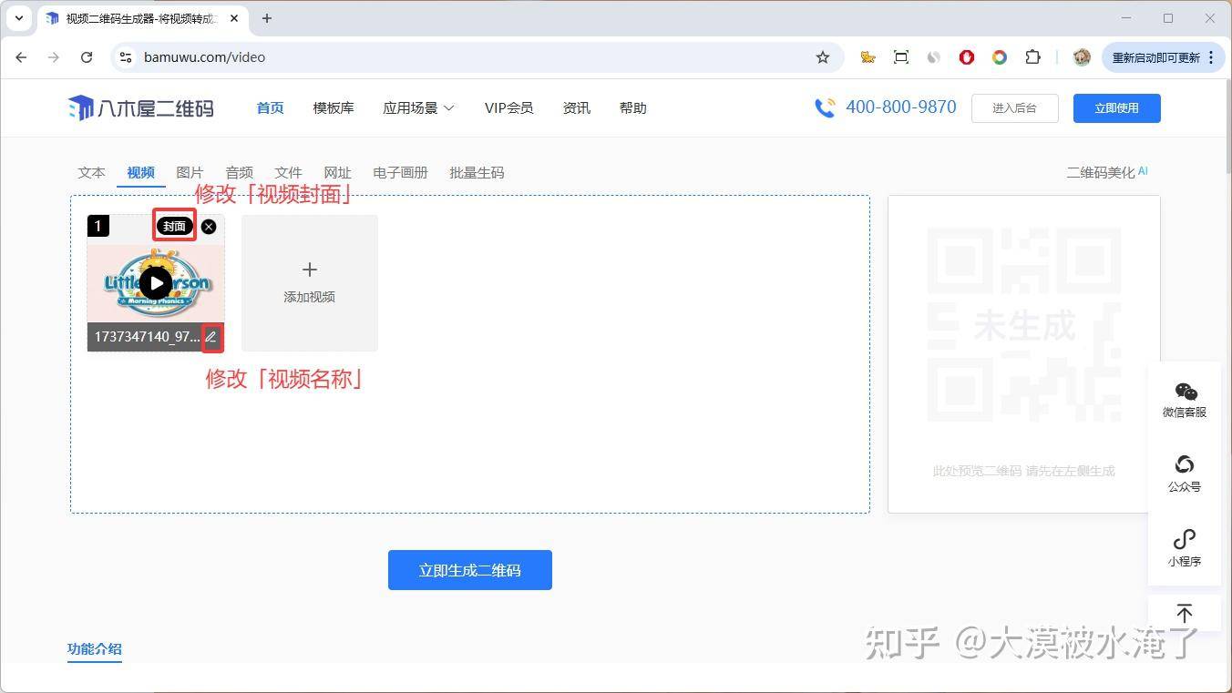The height and width of the screenshot is (693, 1232).
Task: Reload the bamuwu.com page
Action: (x=87, y=56)
